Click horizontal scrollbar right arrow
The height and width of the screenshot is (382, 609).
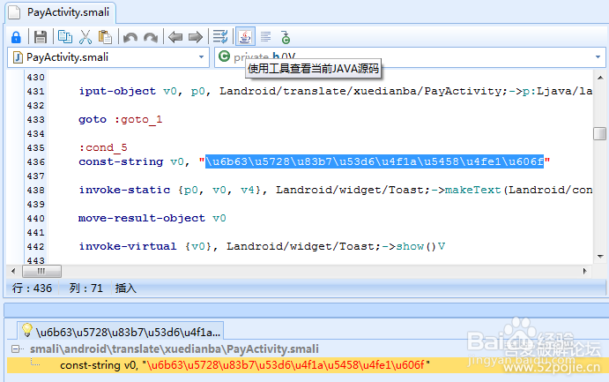click(x=585, y=271)
